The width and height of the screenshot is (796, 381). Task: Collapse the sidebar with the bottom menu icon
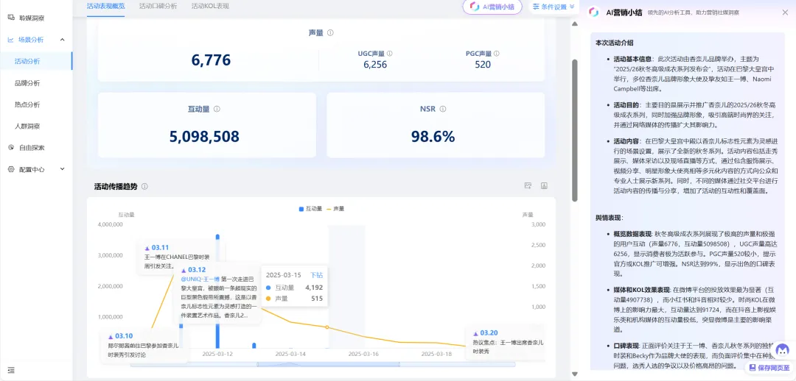point(11,371)
